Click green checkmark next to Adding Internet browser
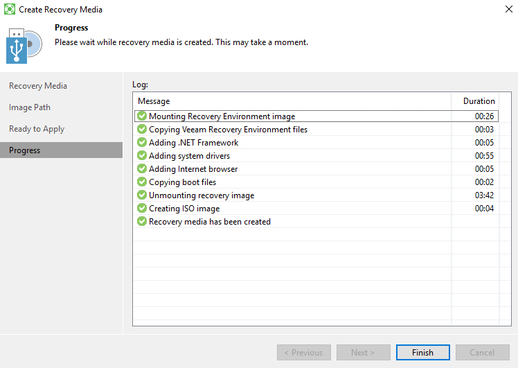This screenshot has height=368, width=518. click(142, 169)
